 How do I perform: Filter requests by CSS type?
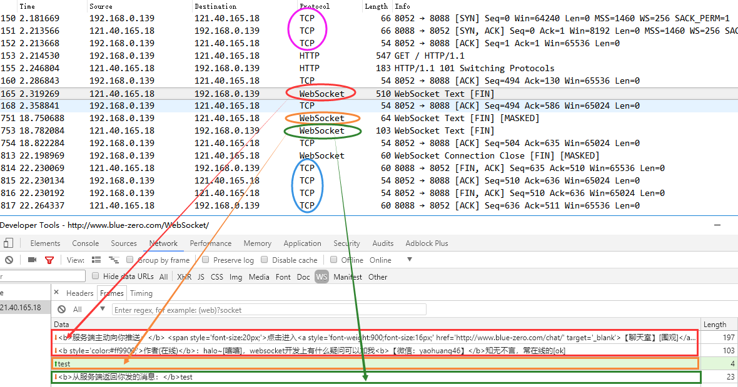(217, 277)
